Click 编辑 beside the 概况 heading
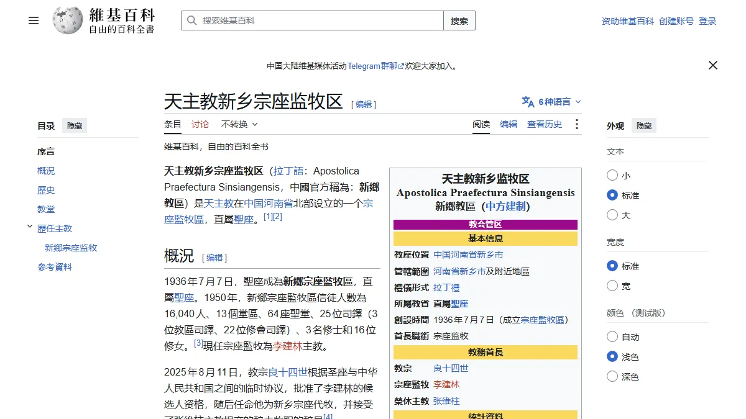 (214, 258)
